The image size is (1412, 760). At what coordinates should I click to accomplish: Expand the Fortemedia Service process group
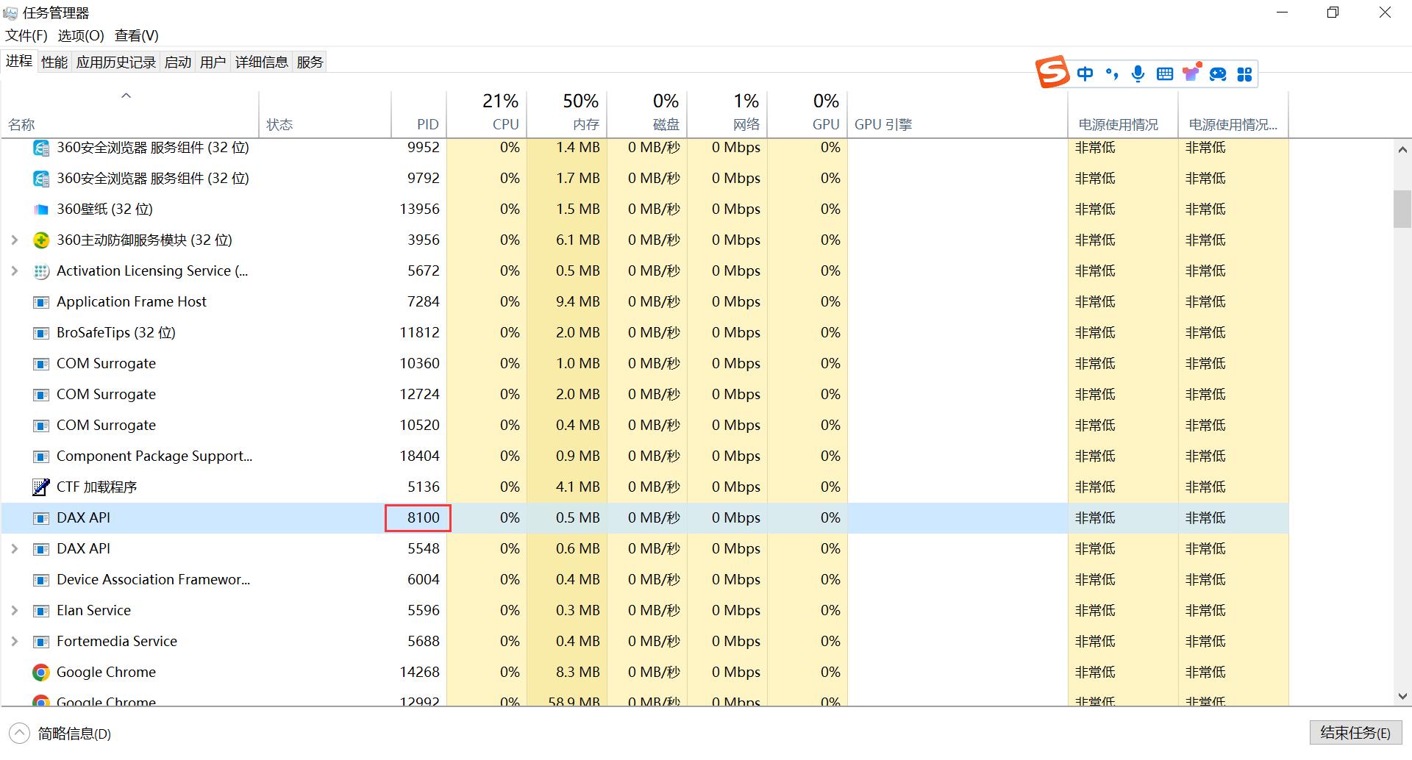(14, 642)
